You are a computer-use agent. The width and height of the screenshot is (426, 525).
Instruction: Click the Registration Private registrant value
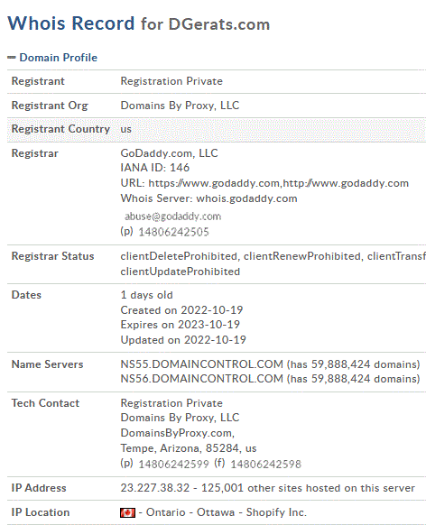point(171,81)
